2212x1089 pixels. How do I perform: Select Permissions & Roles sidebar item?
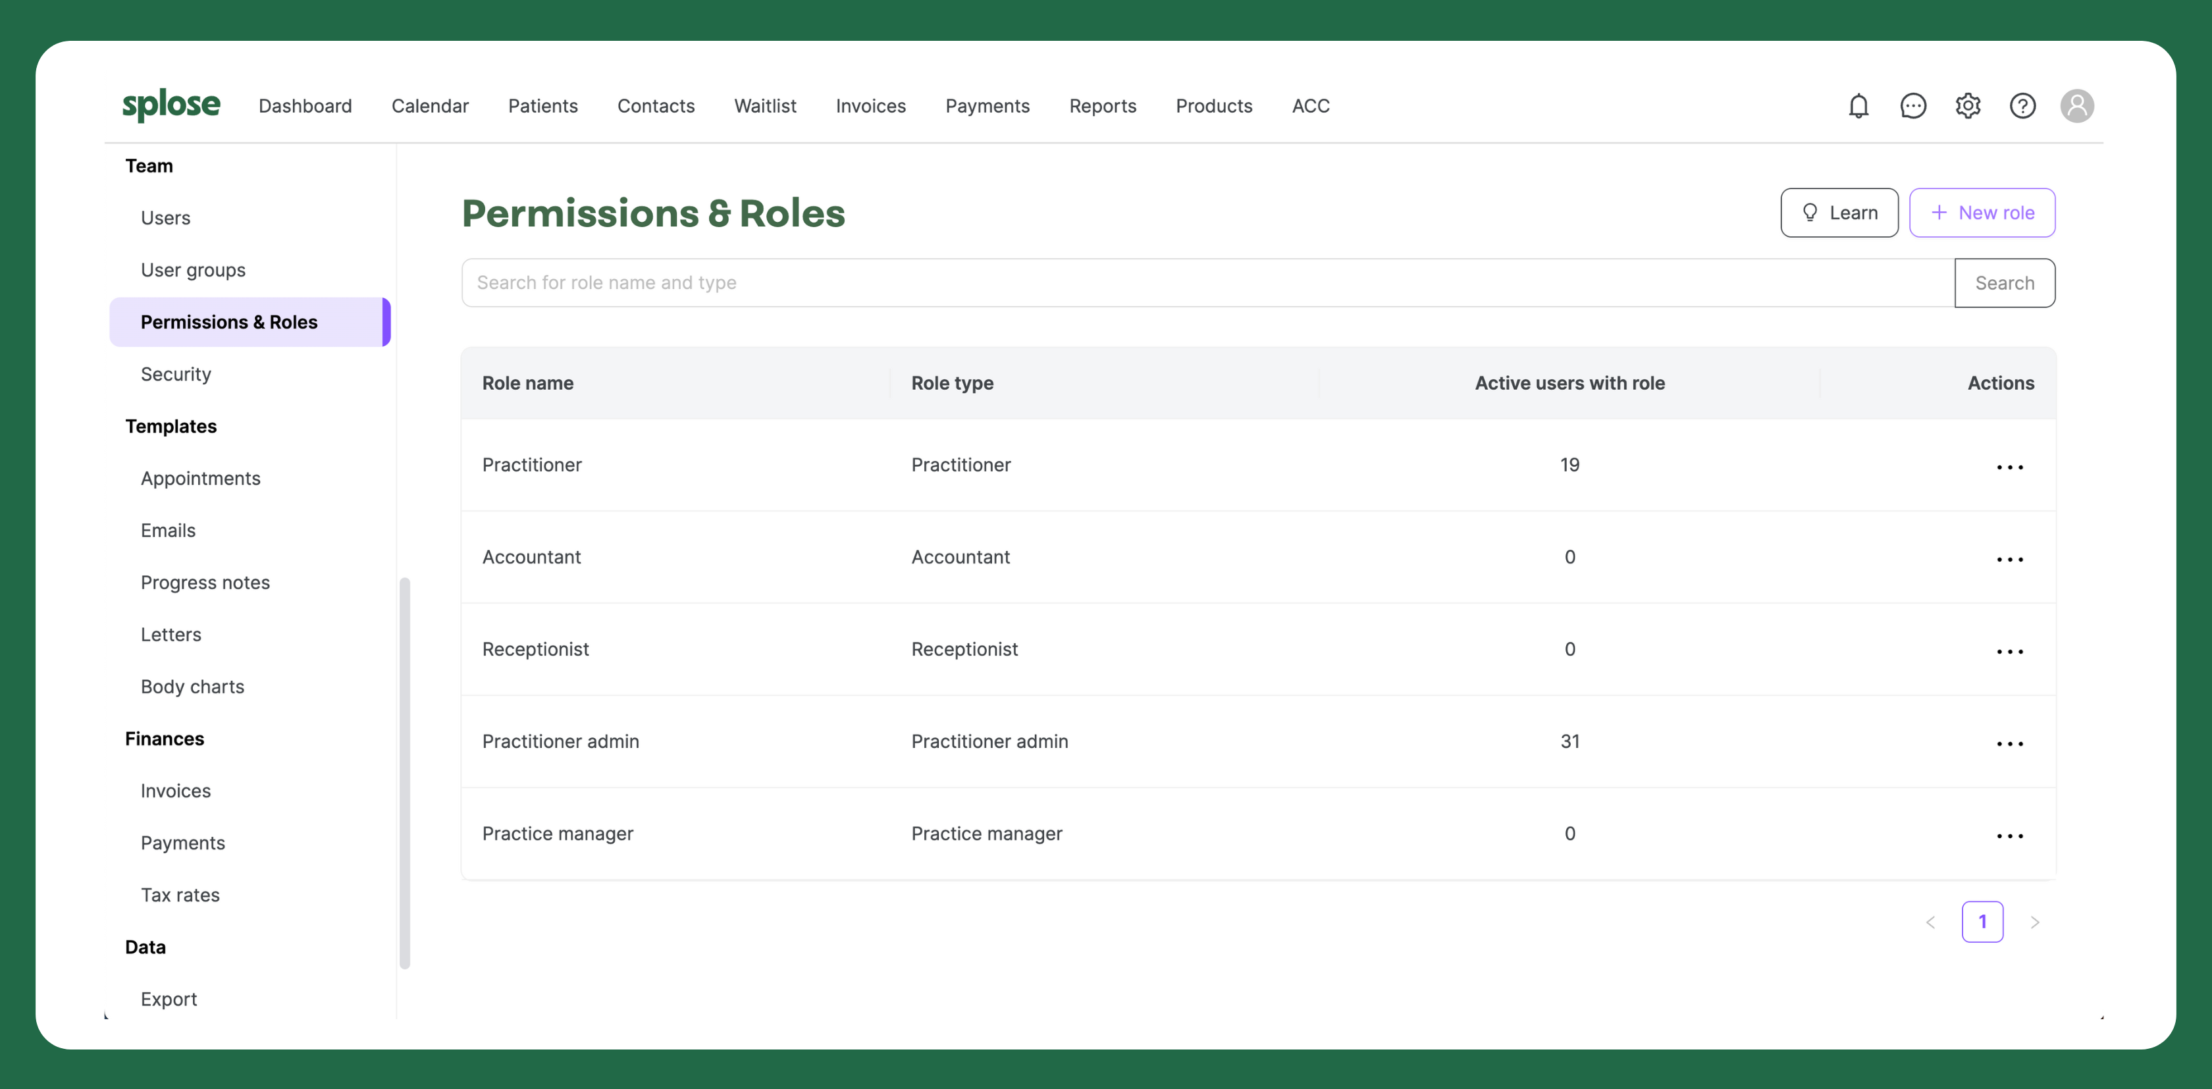250,322
